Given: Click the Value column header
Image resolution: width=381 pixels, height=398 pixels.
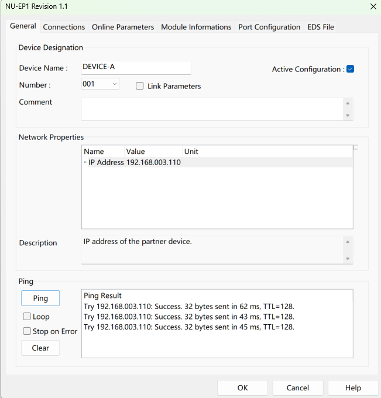Looking at the screenshot, I should (x=153, y=152).
